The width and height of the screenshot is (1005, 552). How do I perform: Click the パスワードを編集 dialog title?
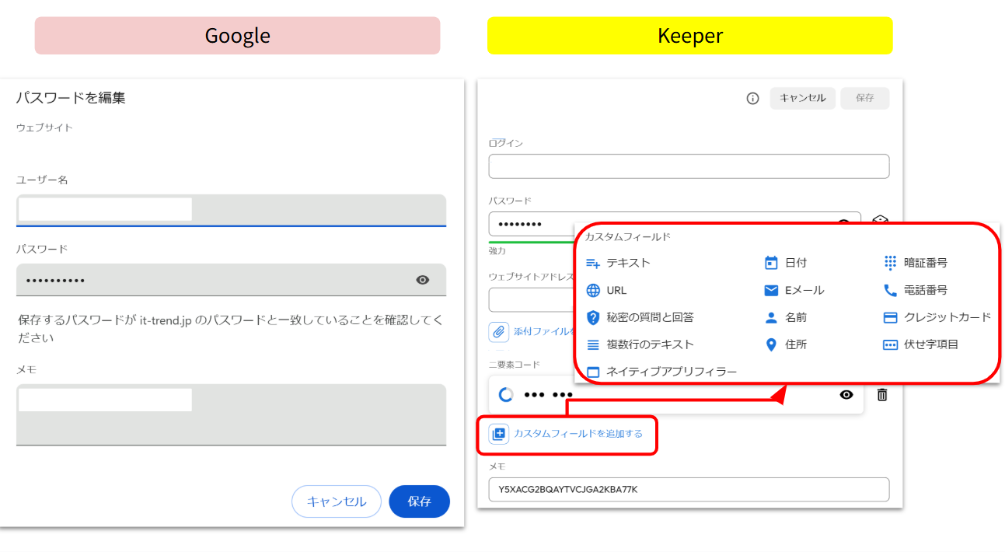pyautogui.click(x=71, y=98)
